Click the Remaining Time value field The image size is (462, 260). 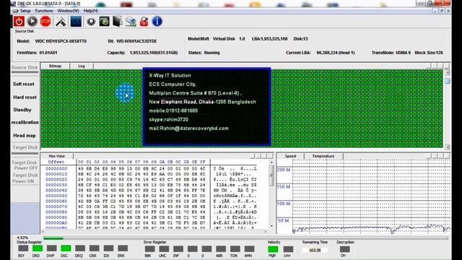coord(315,250)
